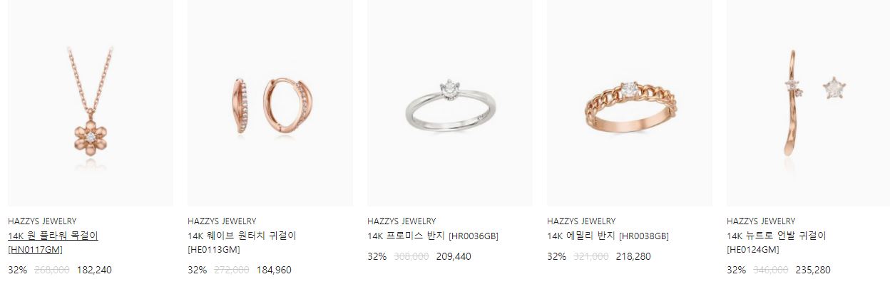
Task: Select HAZZYS JEWELRY brand above flower necklace
Action: [42, 221]
